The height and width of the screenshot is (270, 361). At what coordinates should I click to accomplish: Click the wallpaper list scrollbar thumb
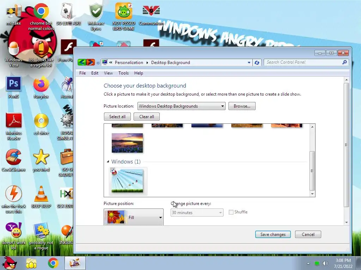[312, 171]
